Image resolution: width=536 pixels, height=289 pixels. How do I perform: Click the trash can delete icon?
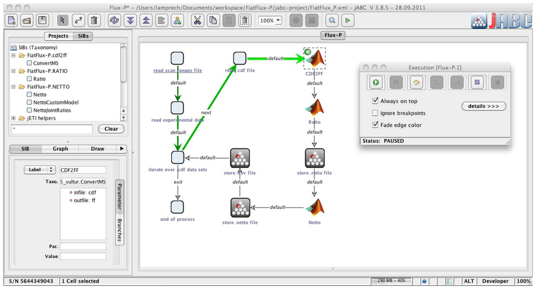[93, 20]
